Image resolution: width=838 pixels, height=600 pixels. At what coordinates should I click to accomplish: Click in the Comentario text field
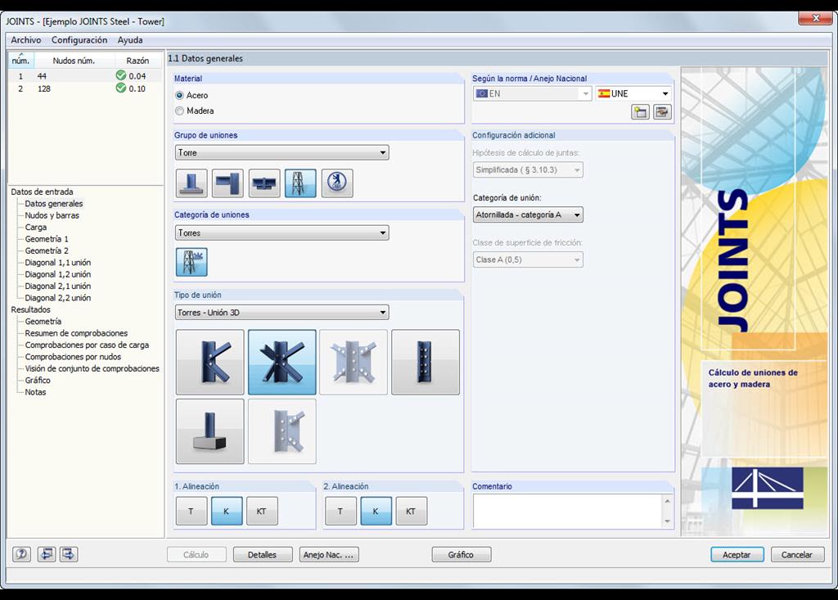(568, 512)
